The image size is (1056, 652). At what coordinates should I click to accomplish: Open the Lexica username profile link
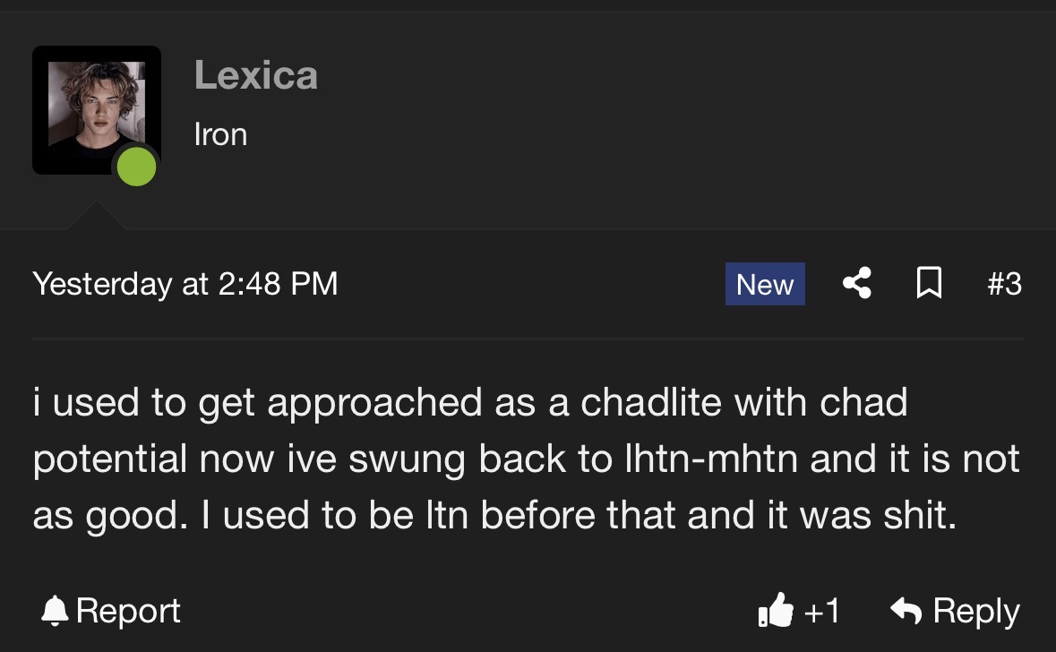click(255, 75)
